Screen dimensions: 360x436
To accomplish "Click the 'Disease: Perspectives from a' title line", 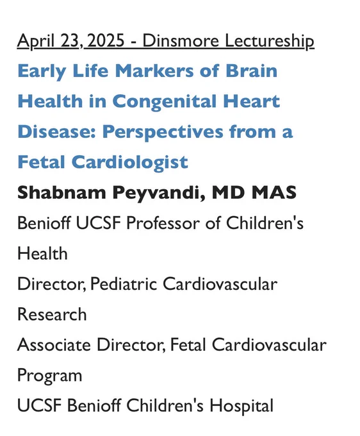I will 155,132.
